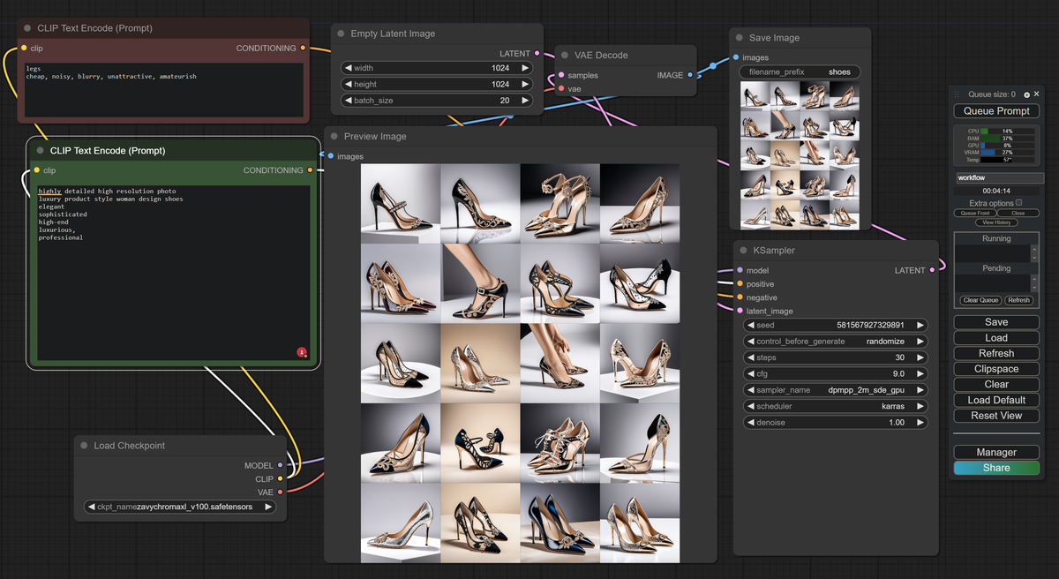Screen dimensions: 1059x579
Task: Open the ckpt_name checkpoint selector
Action: tap(179, 507)
